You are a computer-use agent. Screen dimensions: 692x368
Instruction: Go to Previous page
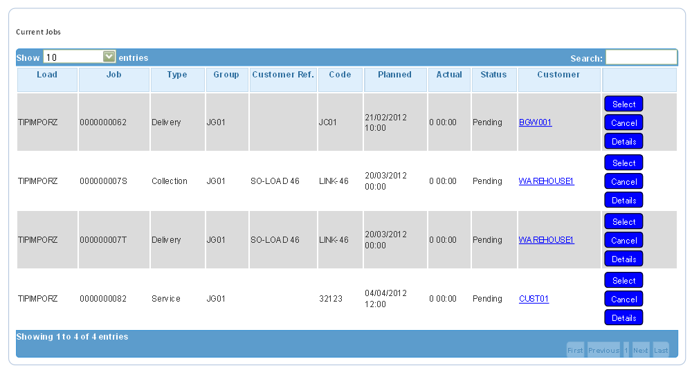tap(603, 350)
